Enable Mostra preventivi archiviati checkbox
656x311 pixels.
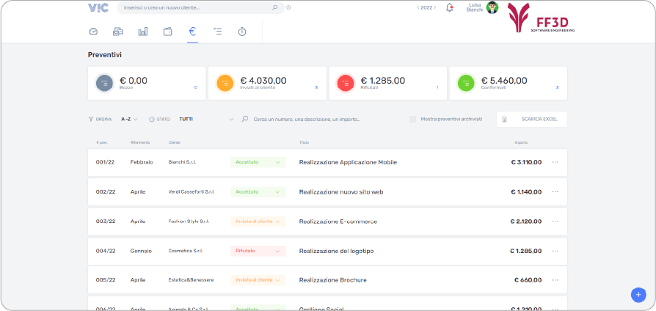pos(413,119)
